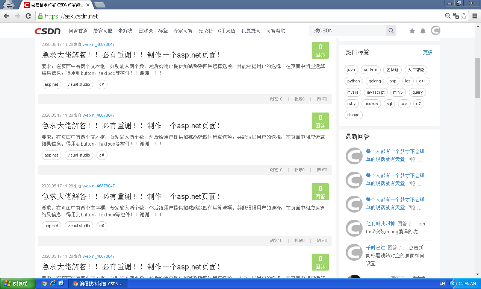This screenshot has height=289, width=481.
Task: Click the green padlock in the address bar
Action: tap(40, 16)
